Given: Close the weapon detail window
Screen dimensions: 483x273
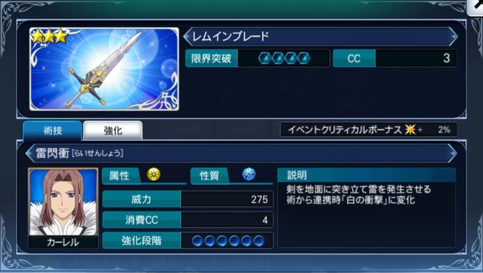Looking at the screenshot, I should [475, 7].
